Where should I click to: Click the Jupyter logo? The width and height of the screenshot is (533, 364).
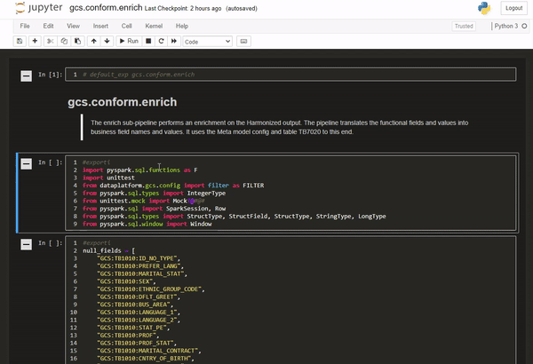(39, 8)
